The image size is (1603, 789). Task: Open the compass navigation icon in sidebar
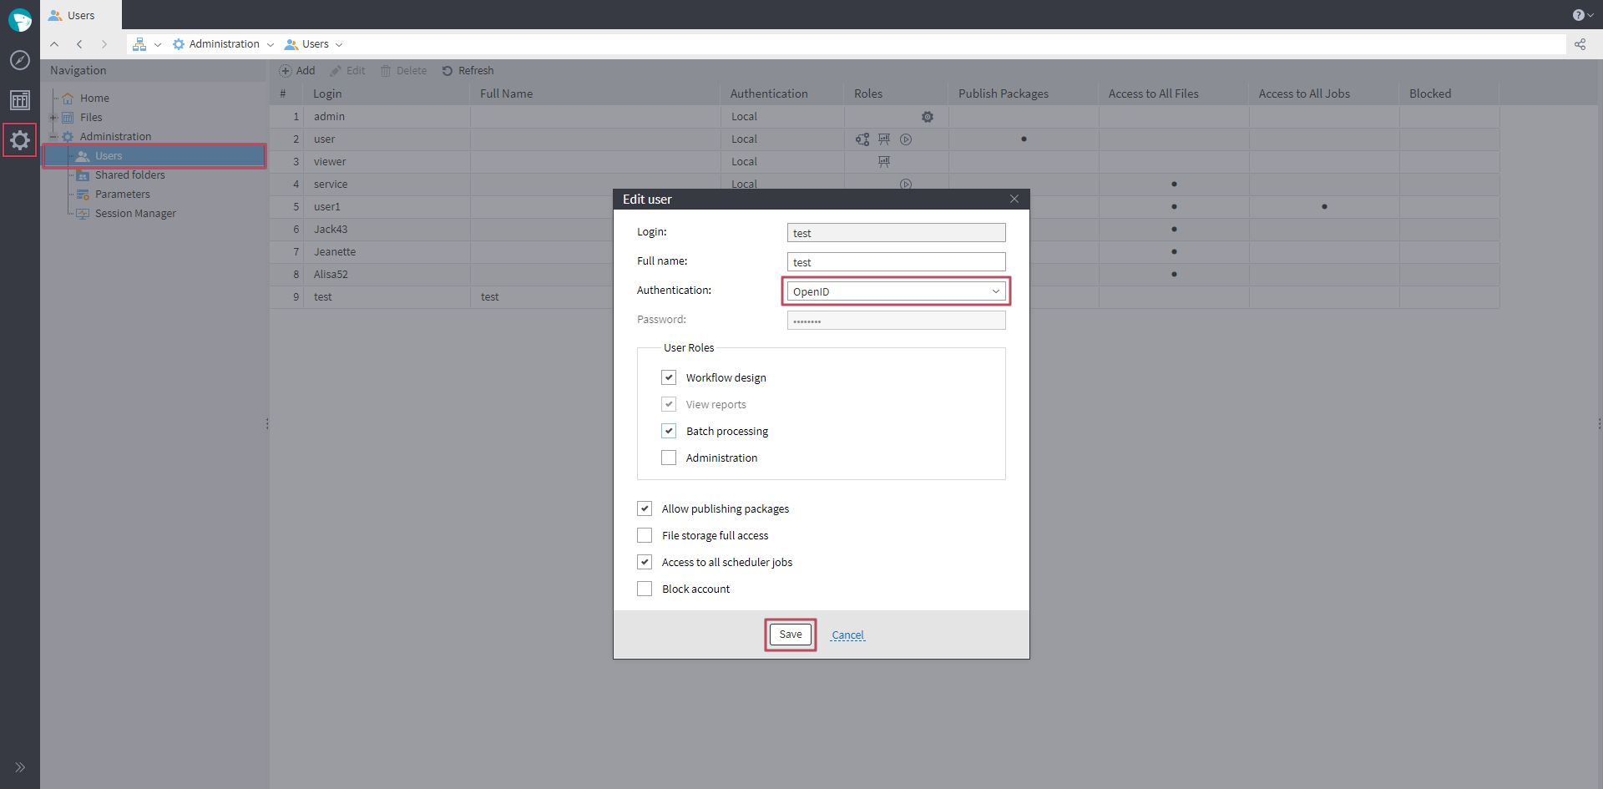click(x=20, y=60)
